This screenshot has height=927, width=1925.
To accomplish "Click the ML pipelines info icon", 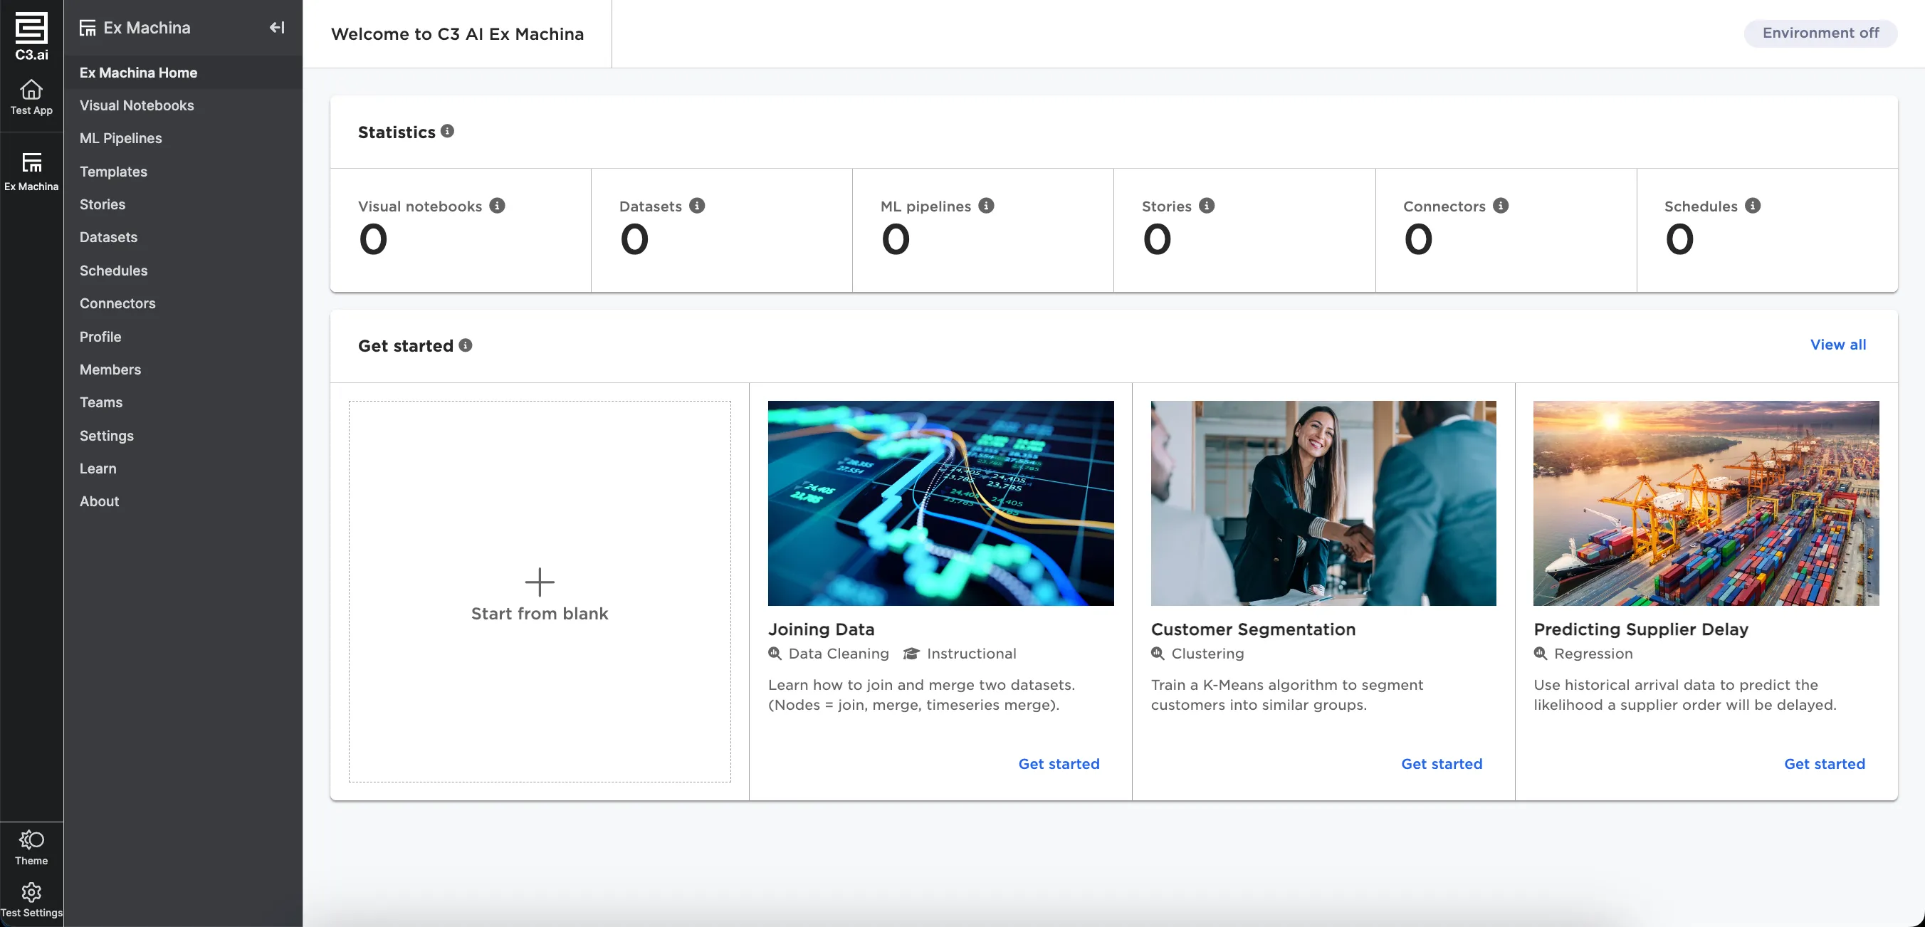I will pyautogui.click(x=986, y=206).
